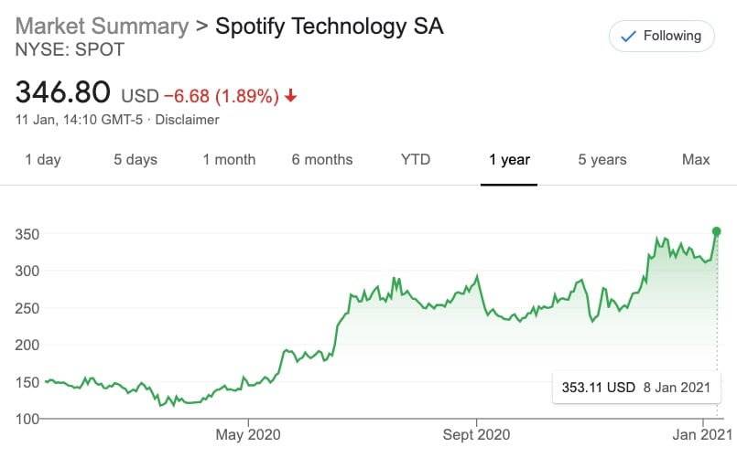Show the 1 month chart
This screenshot has width=737, height=458.
(x=229, y=160)
